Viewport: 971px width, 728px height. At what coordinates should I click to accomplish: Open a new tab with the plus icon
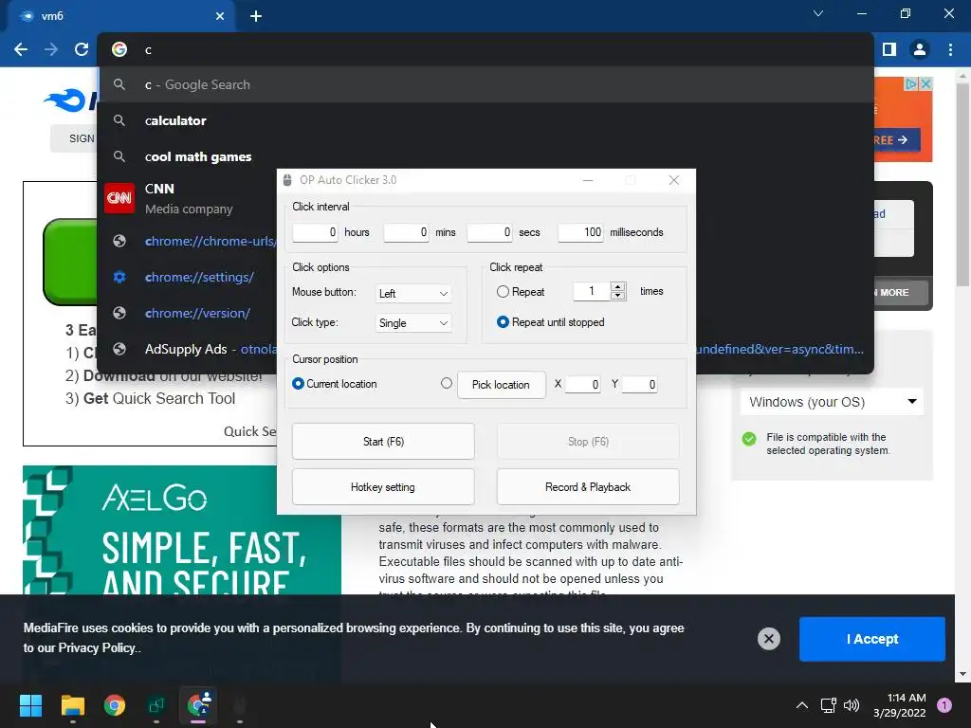pyautogui.click(x=256, y=16)
